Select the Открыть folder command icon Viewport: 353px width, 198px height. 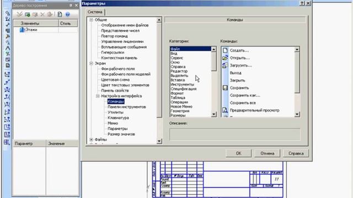click(x=225, y=58)
